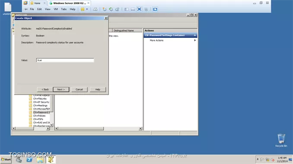The image size is (293, 164).
Task: Select CN=RAS and IAS tree node
Action: point(41,123)
